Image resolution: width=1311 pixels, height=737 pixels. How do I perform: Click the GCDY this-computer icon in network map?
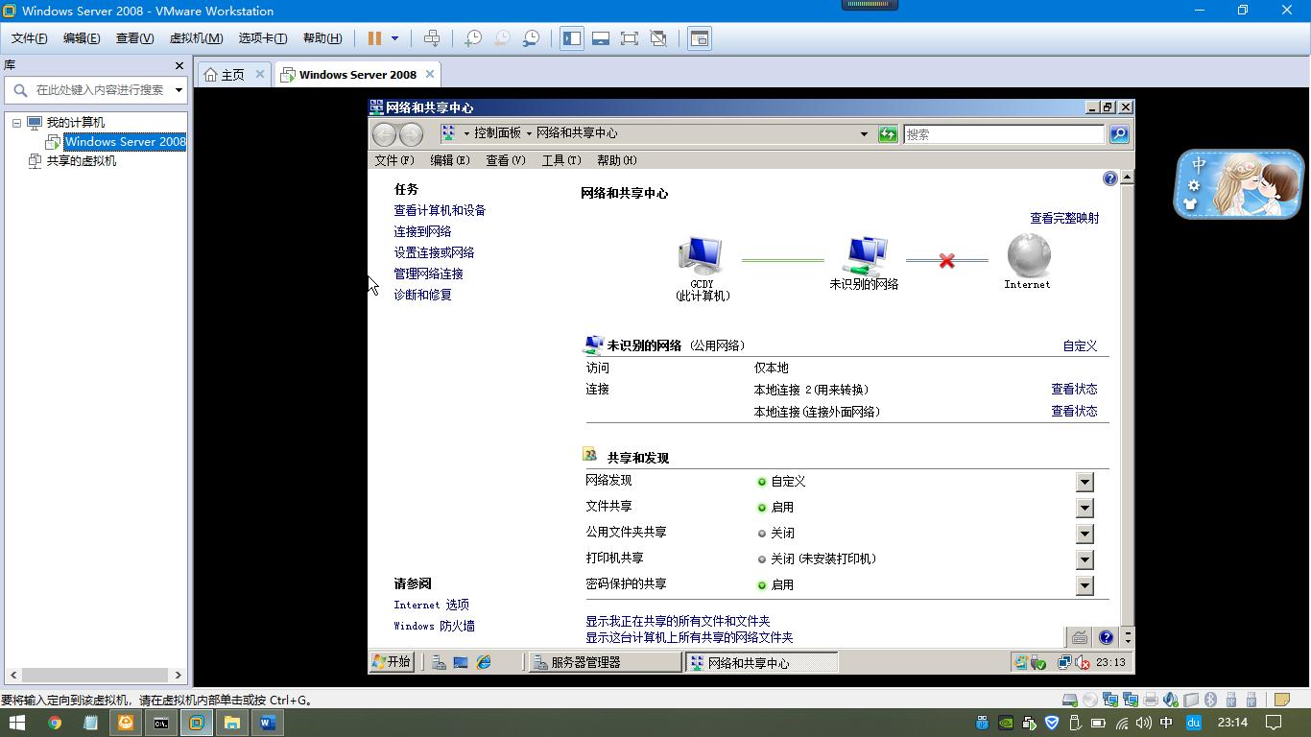point(701,256)
